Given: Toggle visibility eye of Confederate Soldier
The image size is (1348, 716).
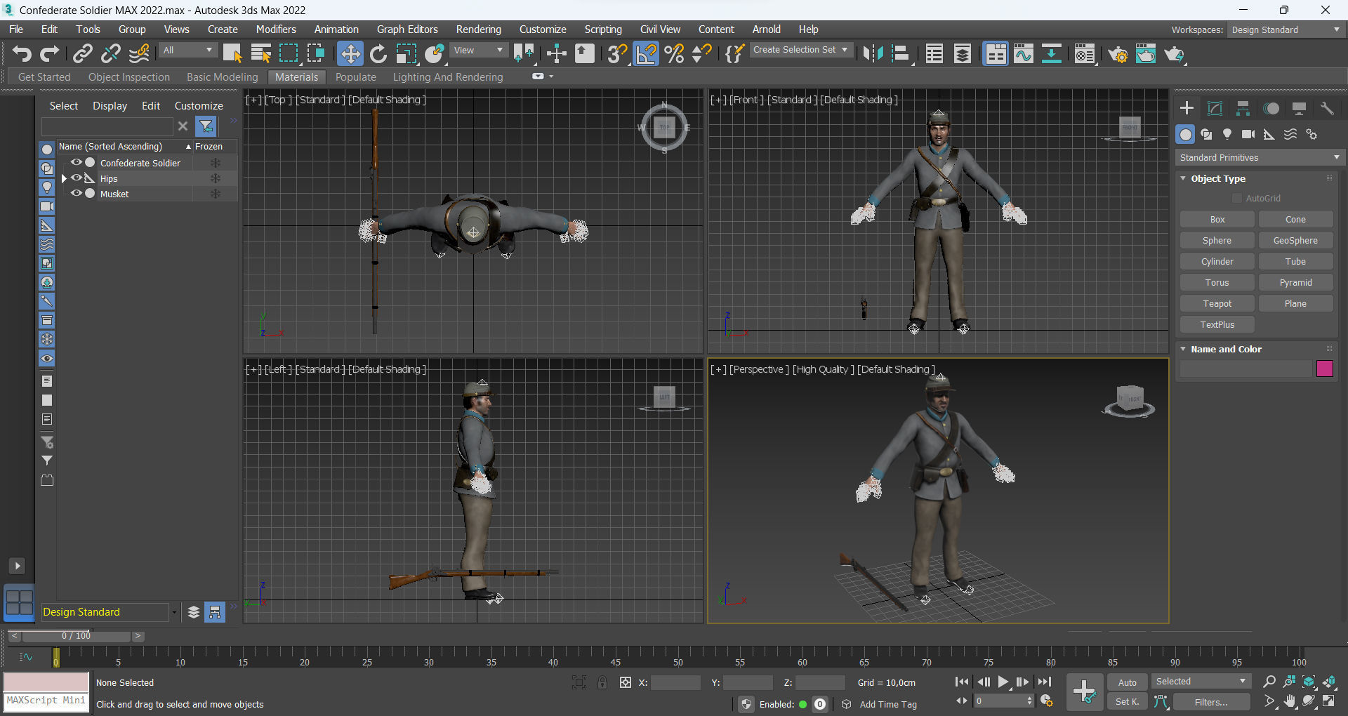Looking at the screenshot, I should [77, 162].
